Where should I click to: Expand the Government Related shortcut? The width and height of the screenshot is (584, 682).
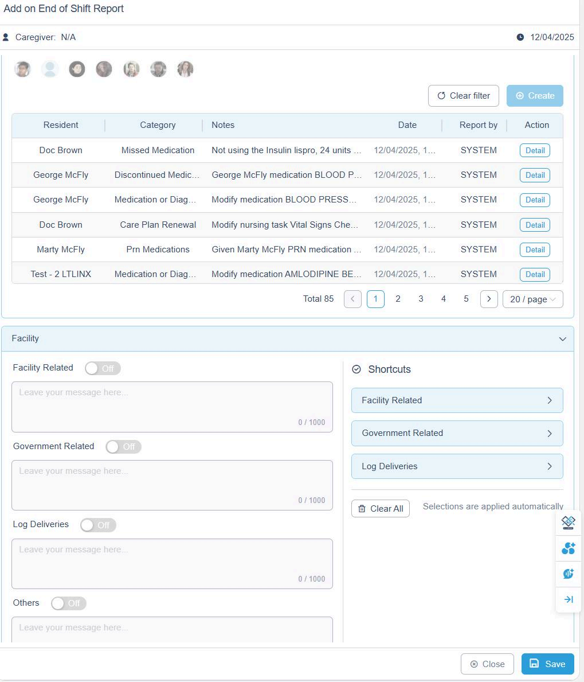tap(457, 433)
